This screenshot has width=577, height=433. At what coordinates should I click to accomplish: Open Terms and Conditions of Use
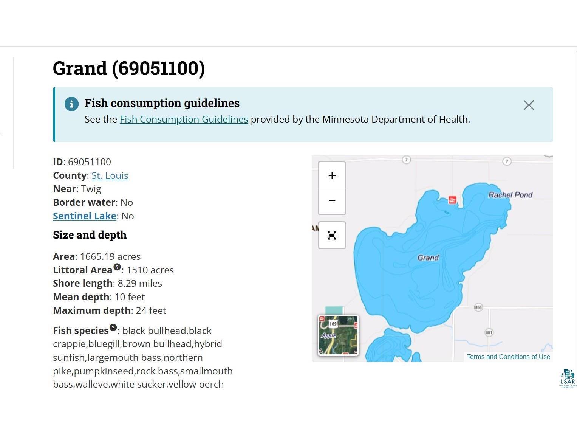[x=508, y=357]
